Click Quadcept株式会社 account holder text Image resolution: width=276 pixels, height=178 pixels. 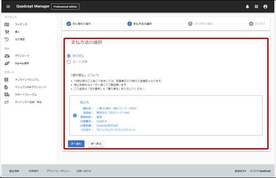(x=107, y=126)
